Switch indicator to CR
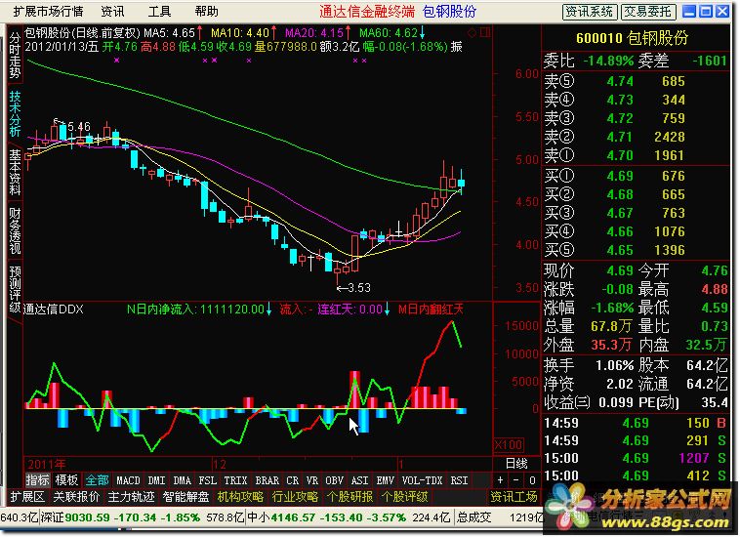 [x=293, y=480]
